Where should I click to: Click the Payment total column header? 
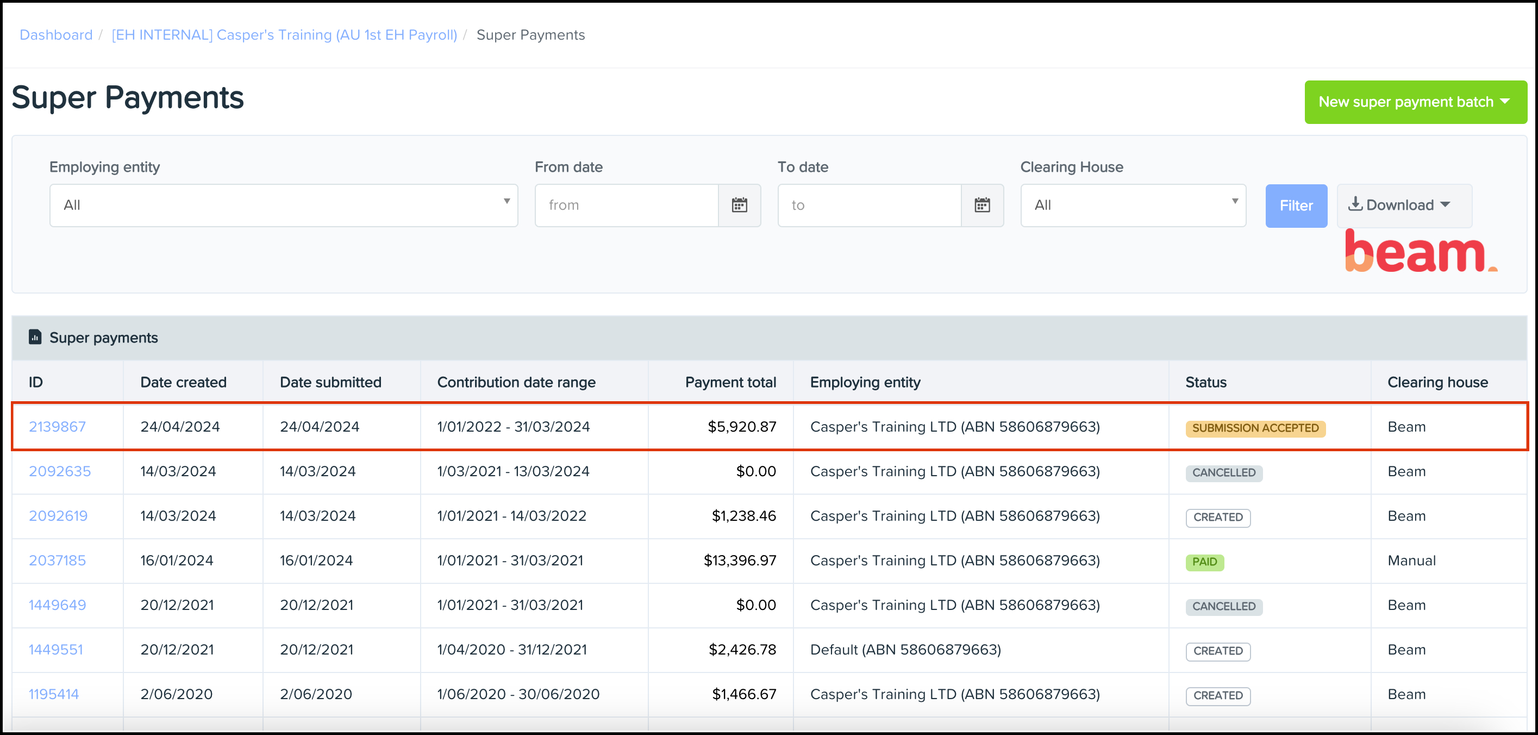[730, 382]
